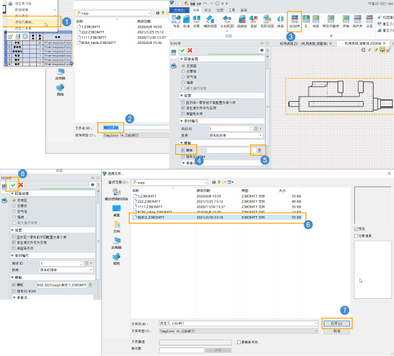Click 文档 documents icon in 选择文件 dialog sidebar
This screenshot has height=356, width=394.
point(116,227)
